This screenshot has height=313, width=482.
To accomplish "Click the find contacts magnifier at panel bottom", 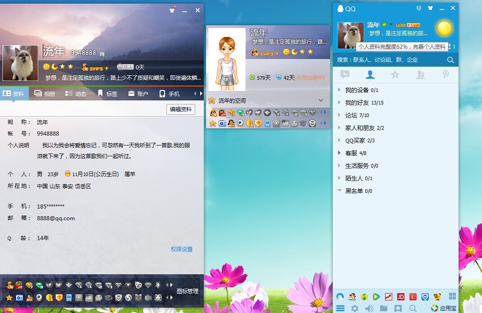I will 413,308.
